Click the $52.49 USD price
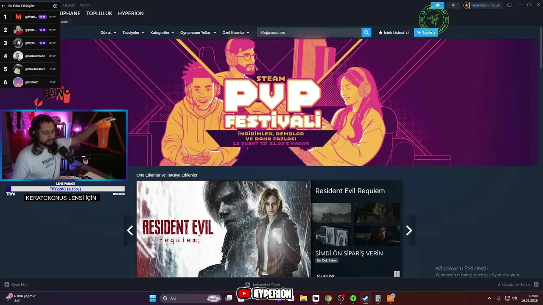Image resolution: width=543 pixels, height=305 pixels. point(325,276)
